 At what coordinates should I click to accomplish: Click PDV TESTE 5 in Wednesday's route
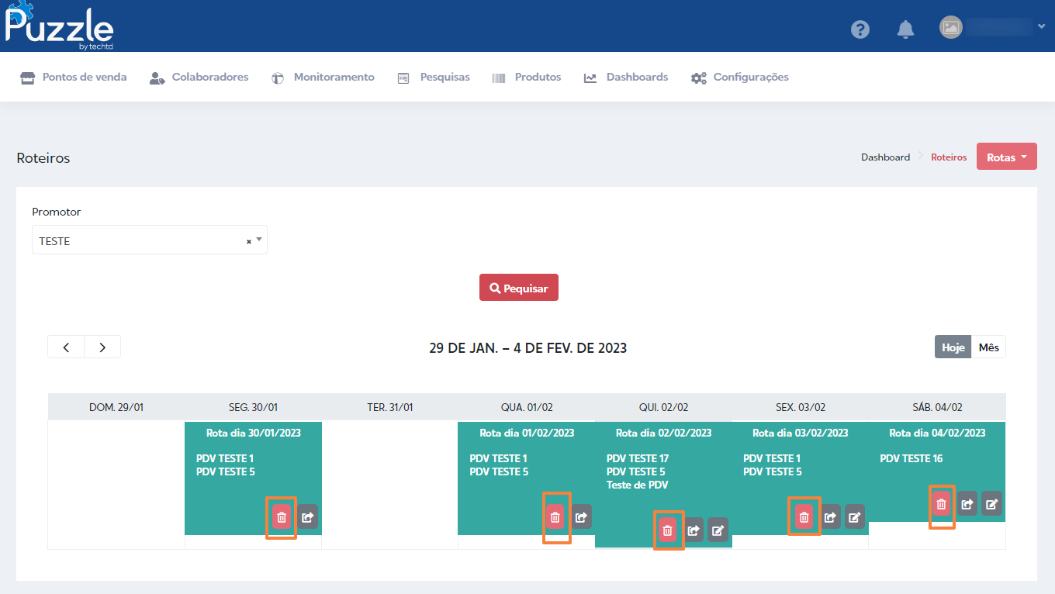pos(499,471)
